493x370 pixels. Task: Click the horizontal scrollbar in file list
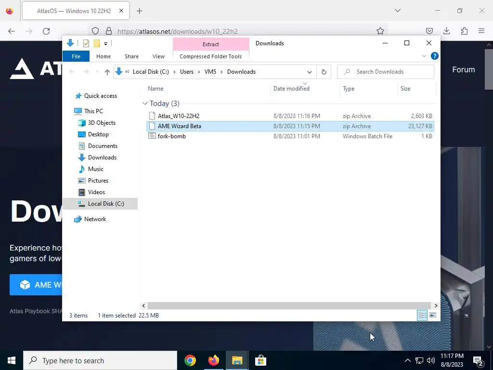click(289, 305)
